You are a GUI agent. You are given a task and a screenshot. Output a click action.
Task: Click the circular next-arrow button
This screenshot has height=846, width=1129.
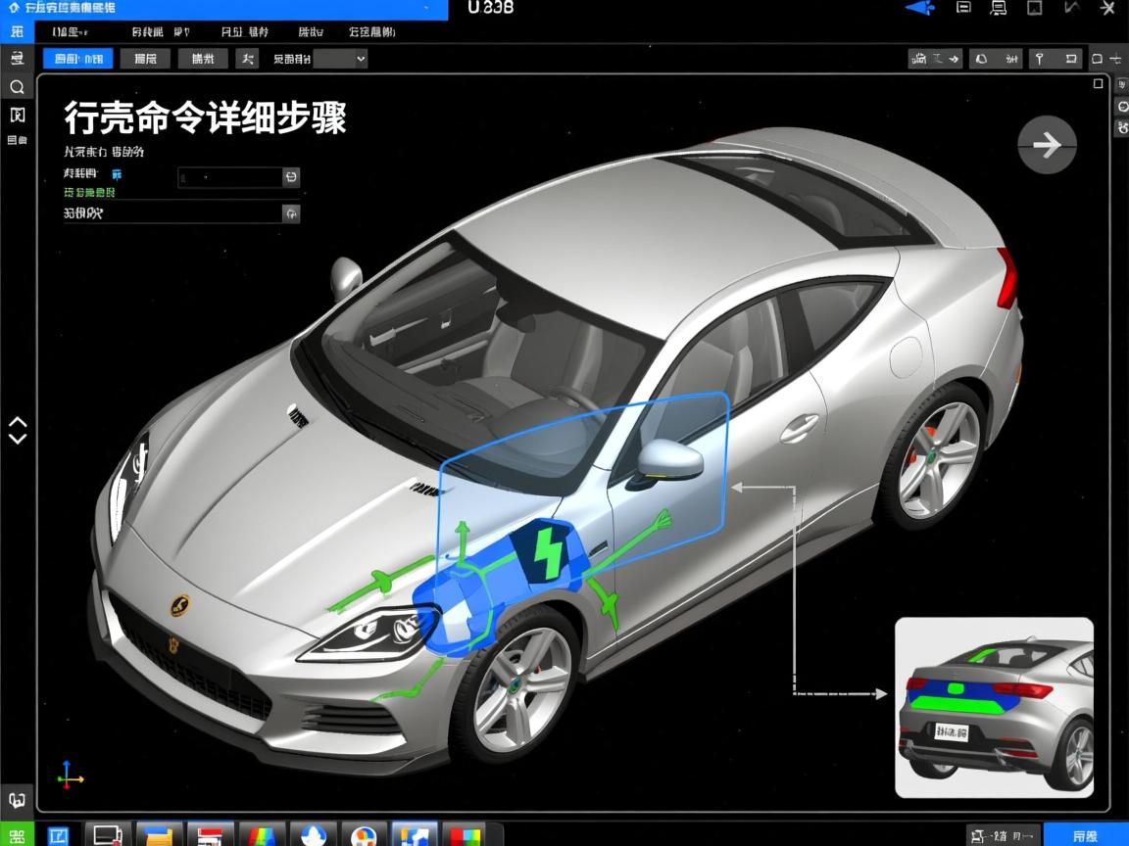[1047, 146]
